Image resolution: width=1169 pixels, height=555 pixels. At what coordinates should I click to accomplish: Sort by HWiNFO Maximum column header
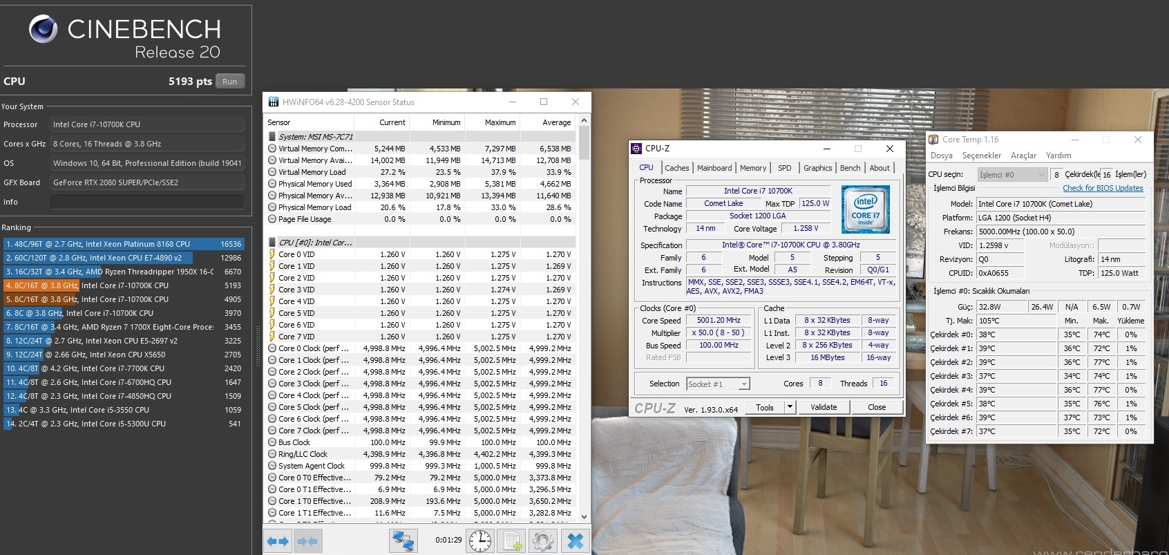tap(492, 122)
